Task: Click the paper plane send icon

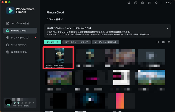Action: 129,3
